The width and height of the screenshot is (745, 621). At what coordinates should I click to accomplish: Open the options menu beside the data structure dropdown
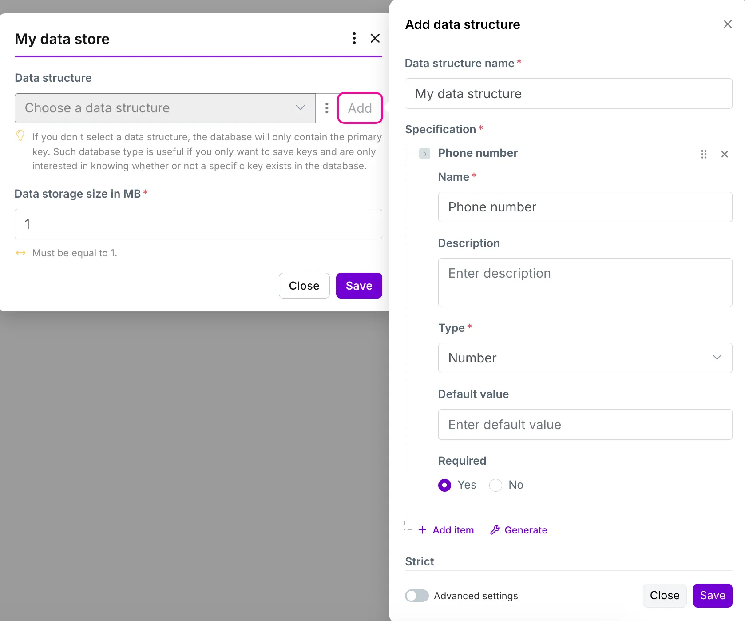pyautogui.click(x=327, y=108)
